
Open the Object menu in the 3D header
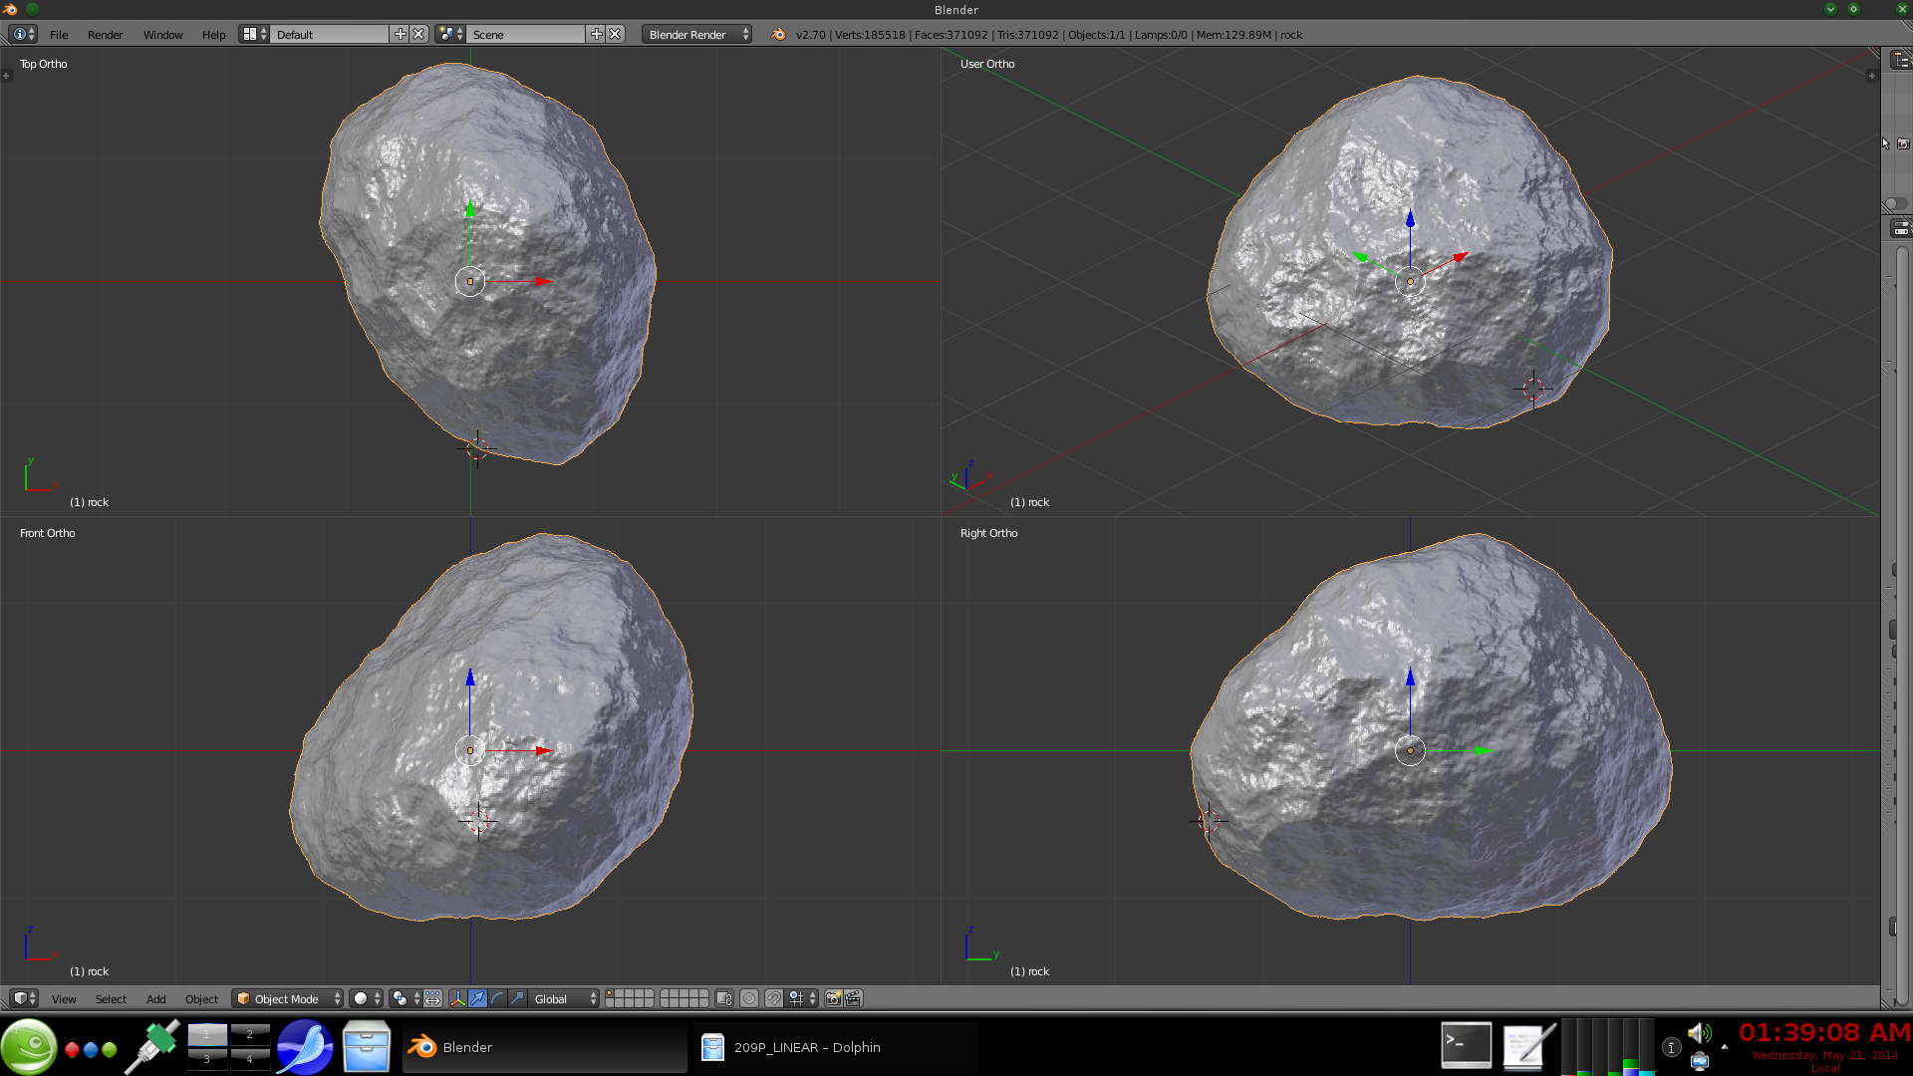201,998
